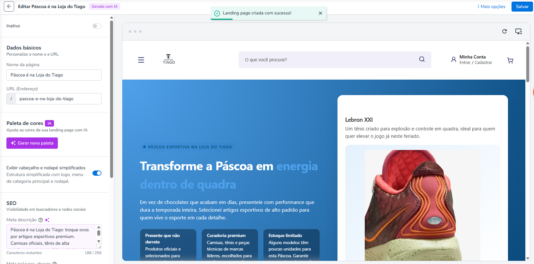
Task: Disable simplified header and footer toggle
Action: (x=97, y=173)
